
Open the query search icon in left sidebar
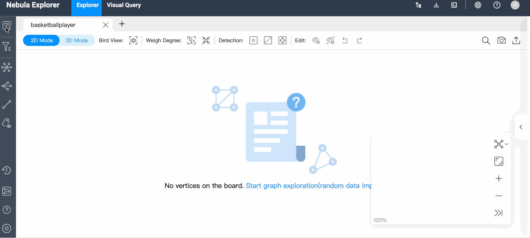click(x=7, y=26)
